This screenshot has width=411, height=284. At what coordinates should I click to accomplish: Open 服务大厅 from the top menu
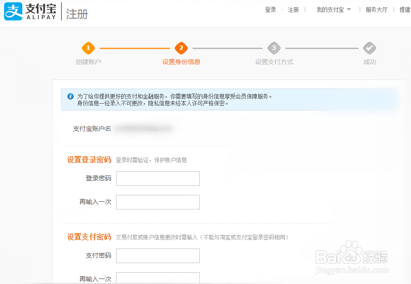pos(376,9)
